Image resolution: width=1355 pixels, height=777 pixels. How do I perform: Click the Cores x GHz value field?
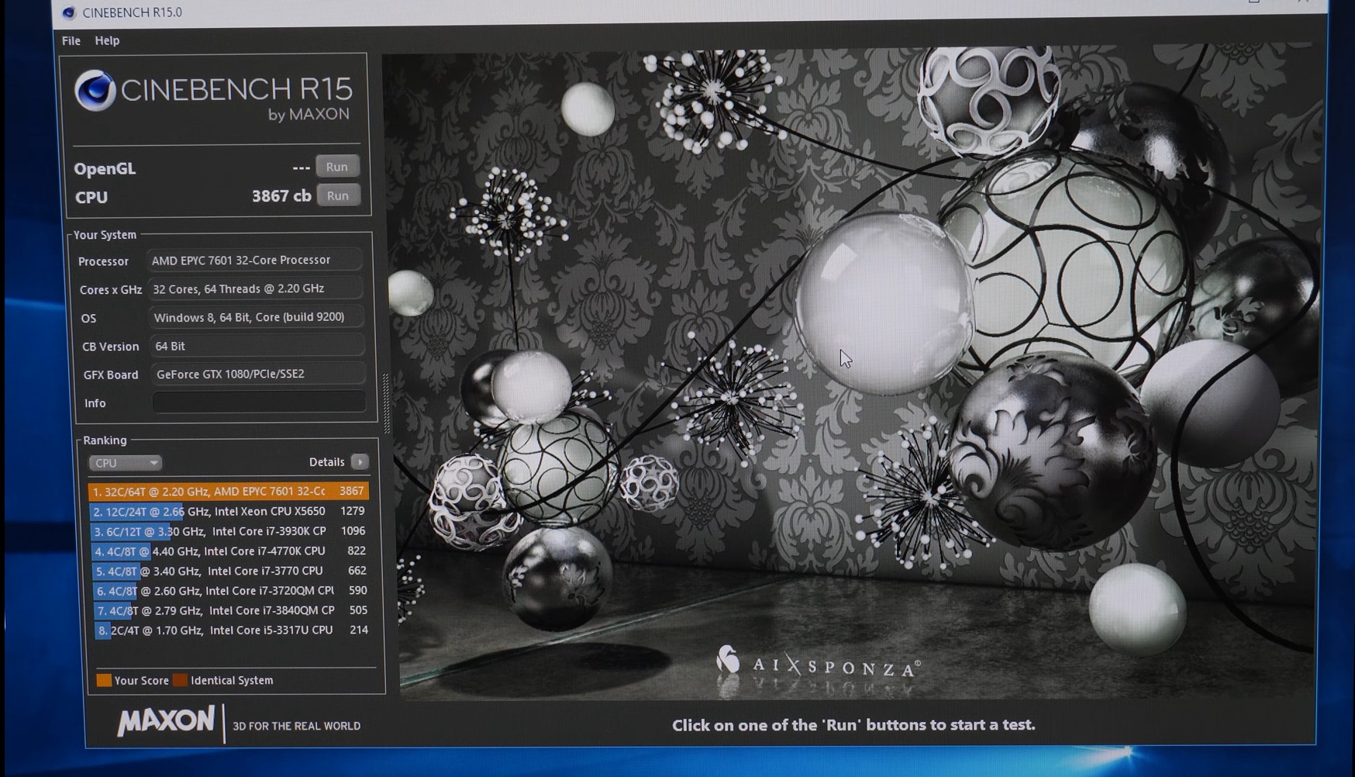click(255, 288)
